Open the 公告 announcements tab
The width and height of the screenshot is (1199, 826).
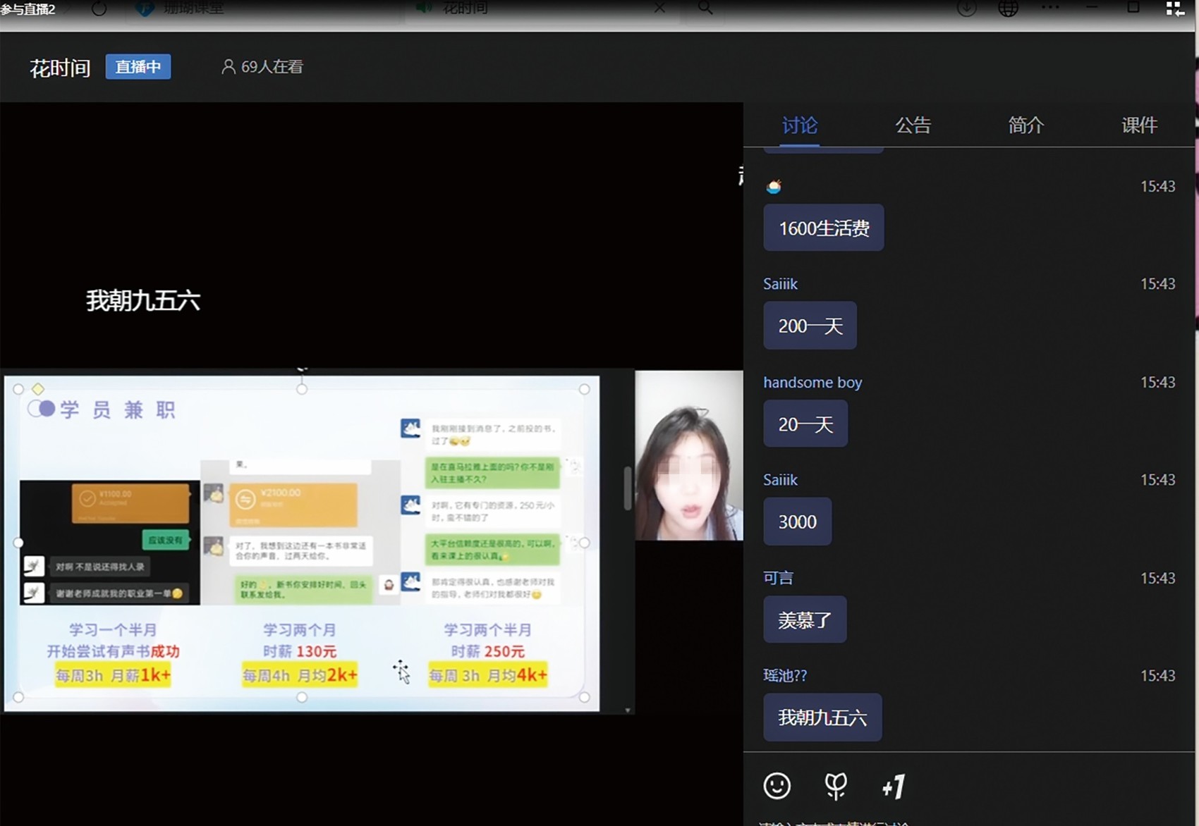tap(913, 125)
